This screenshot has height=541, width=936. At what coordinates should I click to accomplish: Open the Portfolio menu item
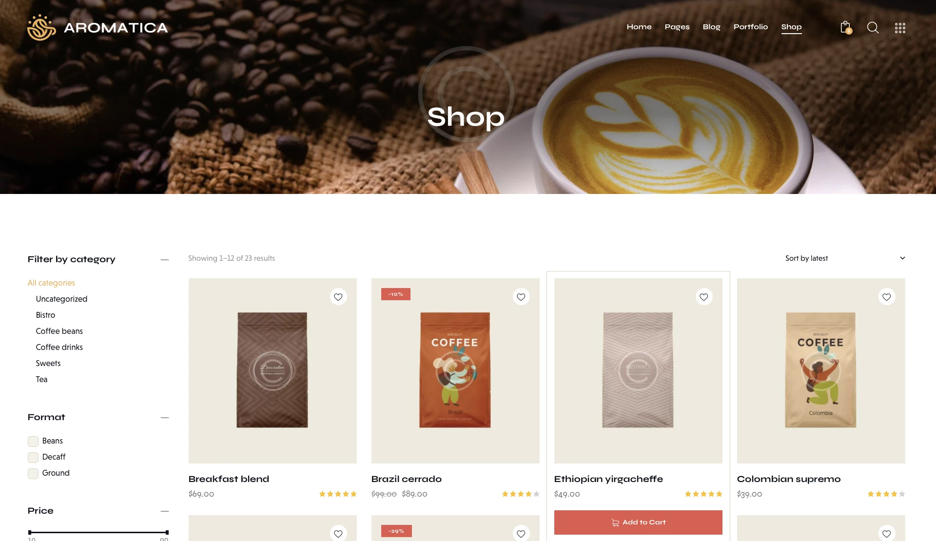[751, 27]
